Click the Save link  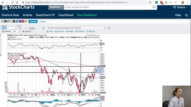tap(50, 32)
